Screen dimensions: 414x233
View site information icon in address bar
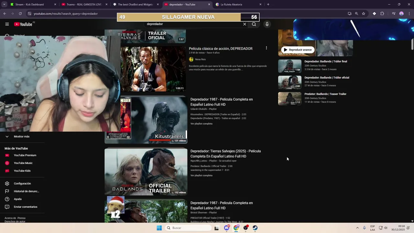coord(29,14)
